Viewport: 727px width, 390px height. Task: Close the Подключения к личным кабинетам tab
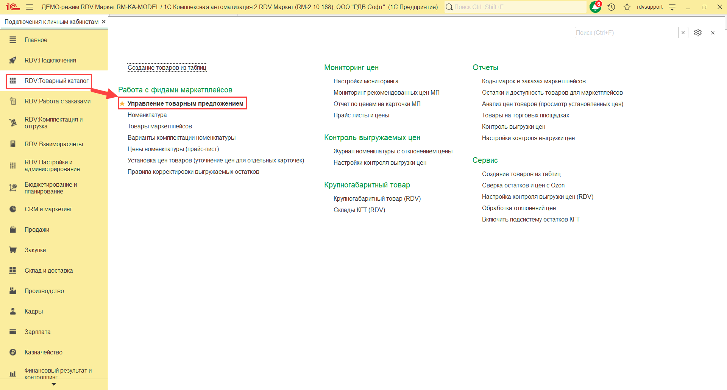coord(104,22)
